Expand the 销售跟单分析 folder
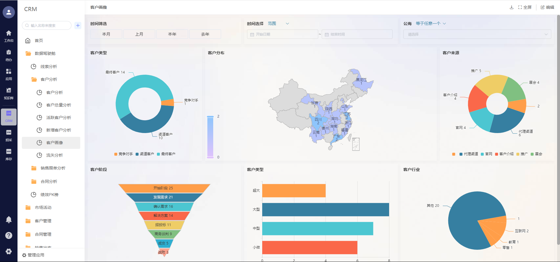This screenshot has height=262, width=560. pos(53,168)
